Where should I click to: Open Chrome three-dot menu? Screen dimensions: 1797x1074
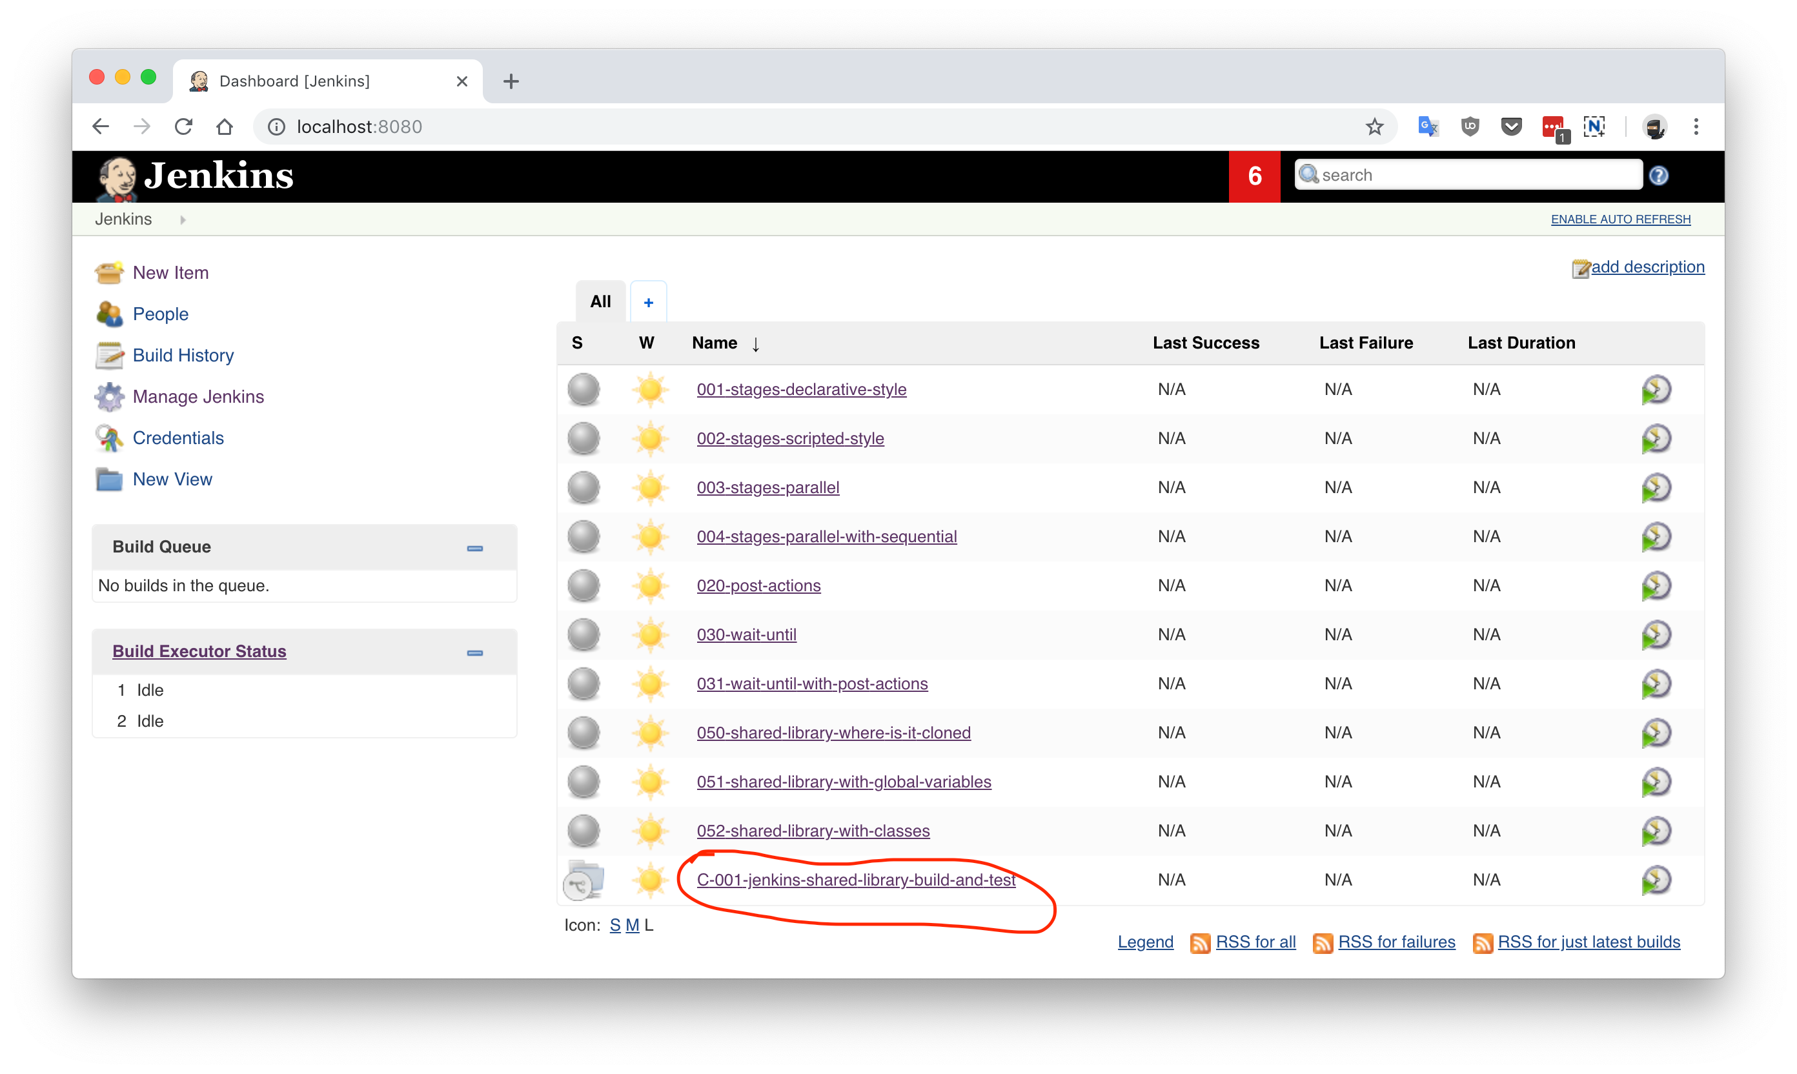pos(1696,127)
